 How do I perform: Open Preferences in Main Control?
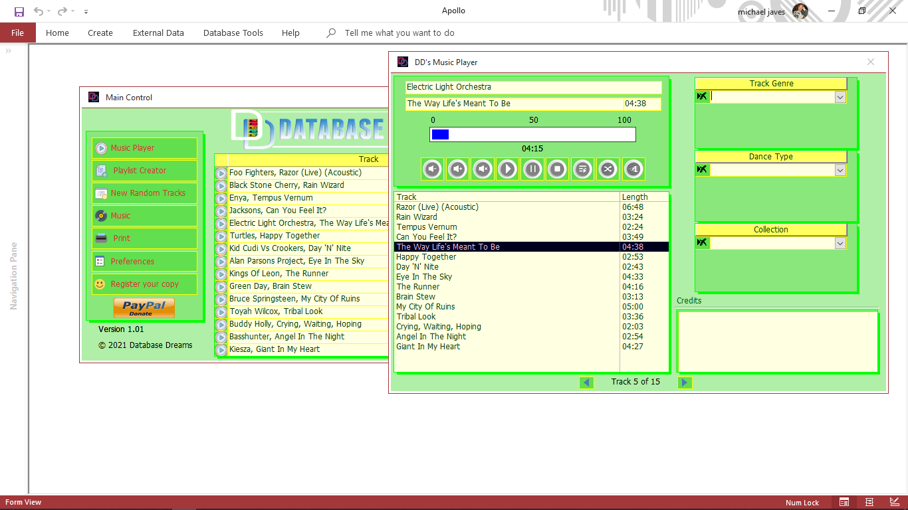pyautogui.click(x=145, y=262)
